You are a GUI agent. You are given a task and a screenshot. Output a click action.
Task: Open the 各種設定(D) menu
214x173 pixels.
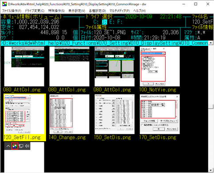(x=97, y=11)
